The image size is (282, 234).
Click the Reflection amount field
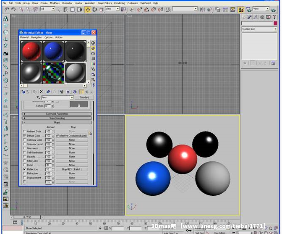coord(48,169)
